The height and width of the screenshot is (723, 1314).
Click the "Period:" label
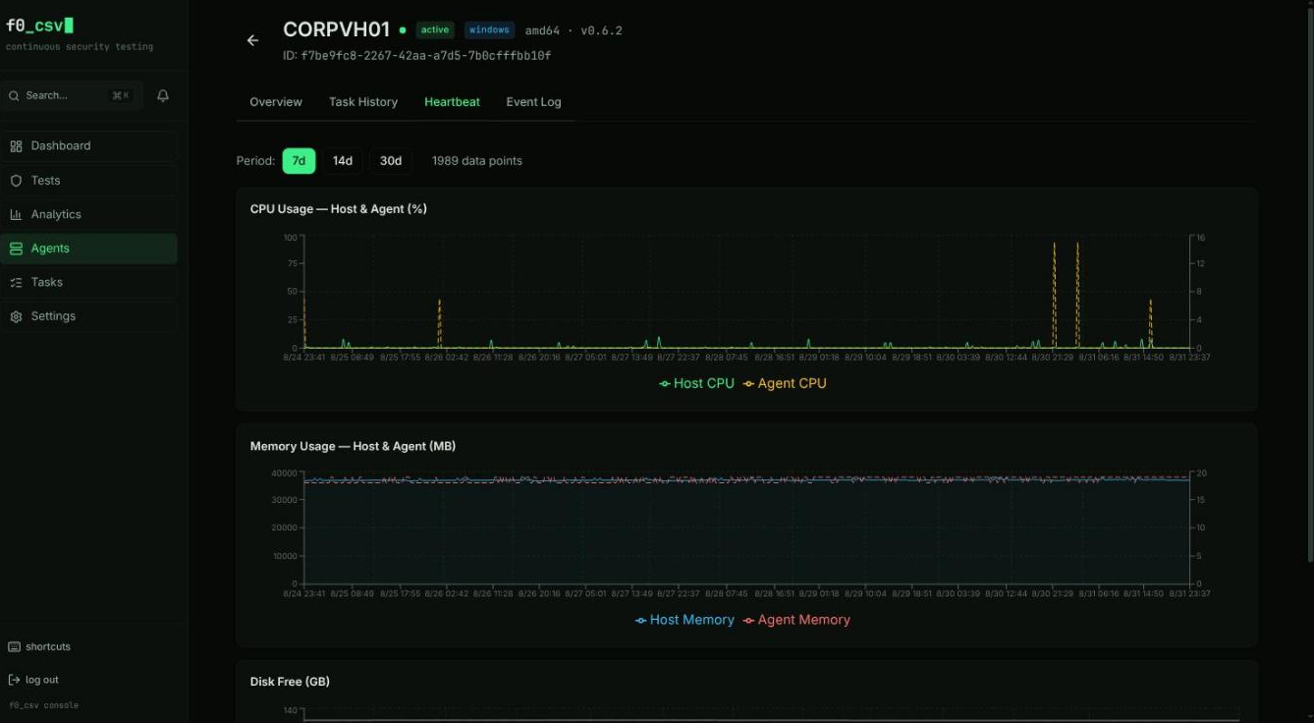(255, 161)
